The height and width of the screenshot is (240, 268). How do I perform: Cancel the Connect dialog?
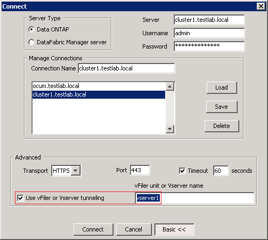pos(134,229)
